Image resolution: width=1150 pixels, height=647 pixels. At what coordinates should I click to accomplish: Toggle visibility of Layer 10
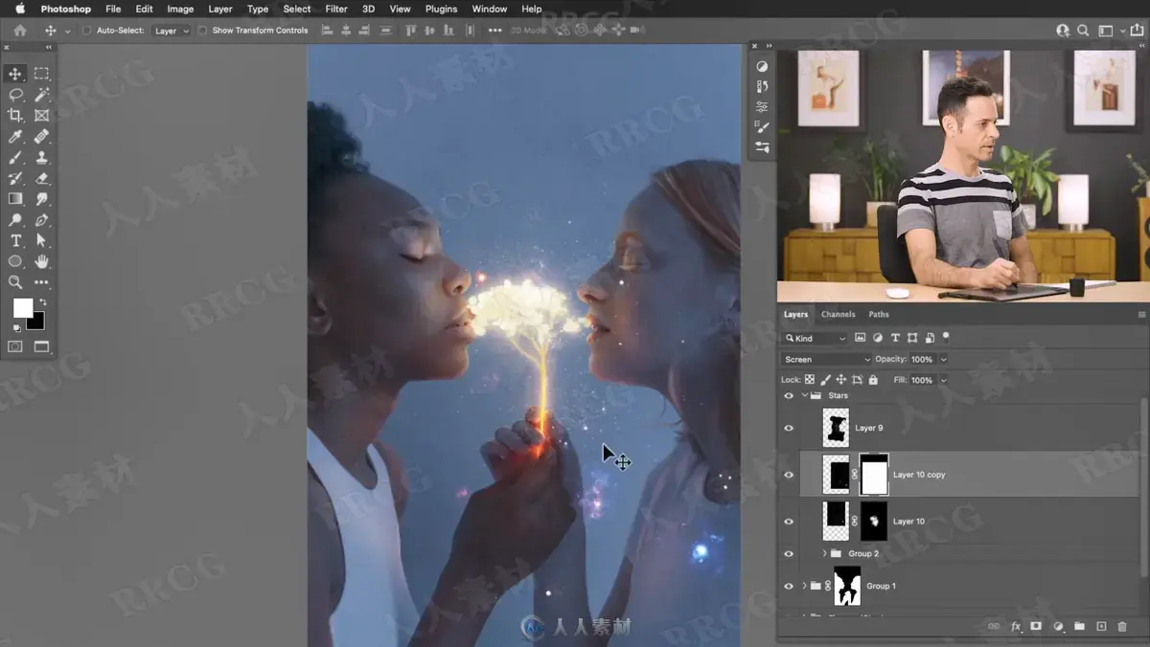pos(789,522)
